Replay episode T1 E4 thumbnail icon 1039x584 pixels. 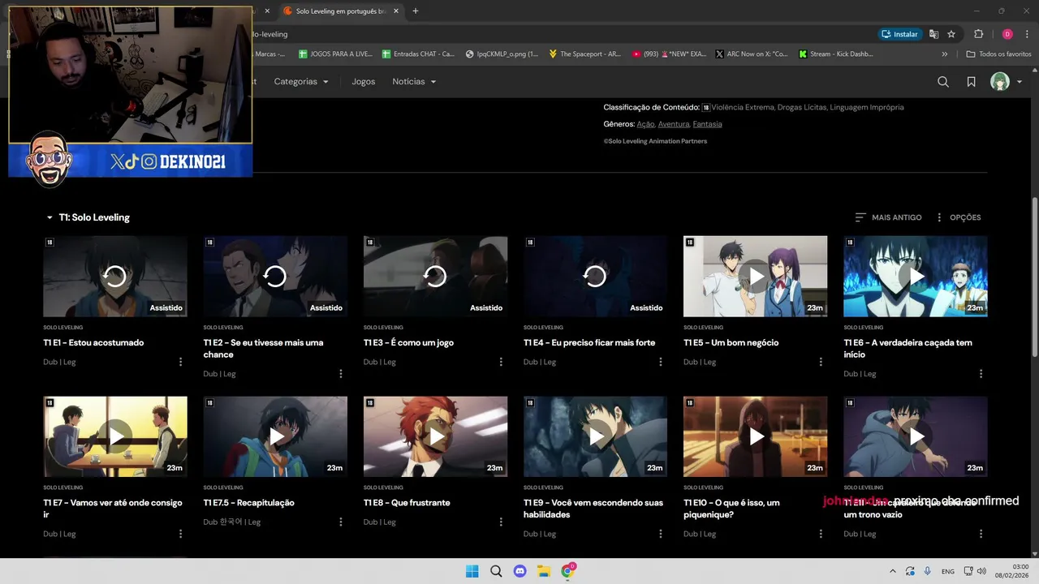click(595, 277)
